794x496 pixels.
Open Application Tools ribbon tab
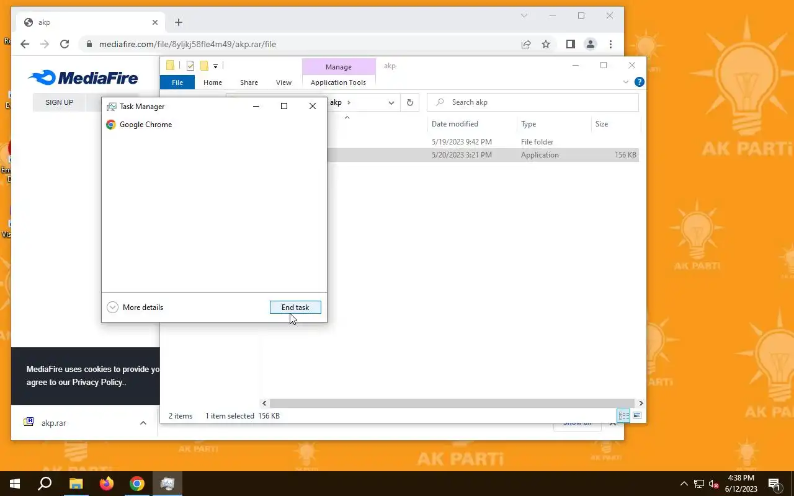[339, 82]
